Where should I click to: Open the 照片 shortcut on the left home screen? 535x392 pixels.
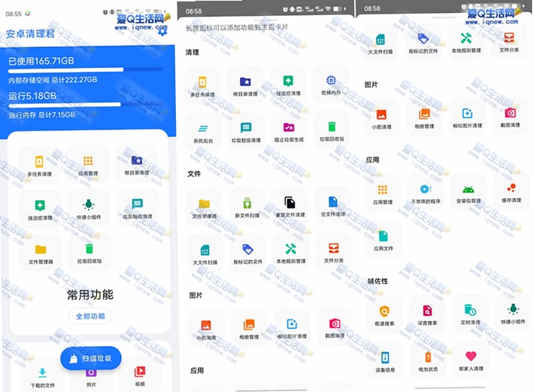coord(91,377)
